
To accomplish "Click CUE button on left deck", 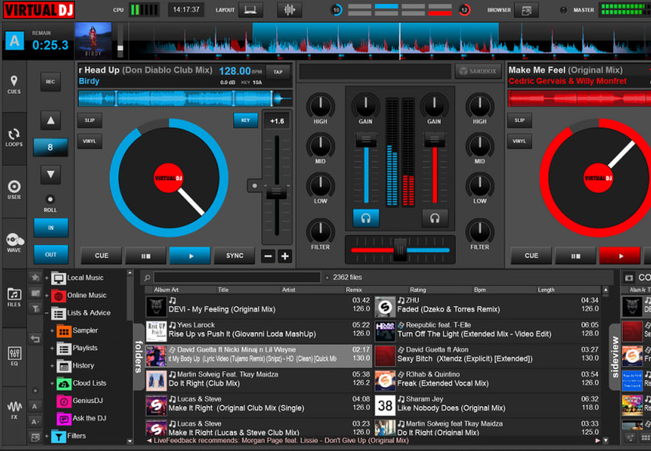I will coord(102,255).
